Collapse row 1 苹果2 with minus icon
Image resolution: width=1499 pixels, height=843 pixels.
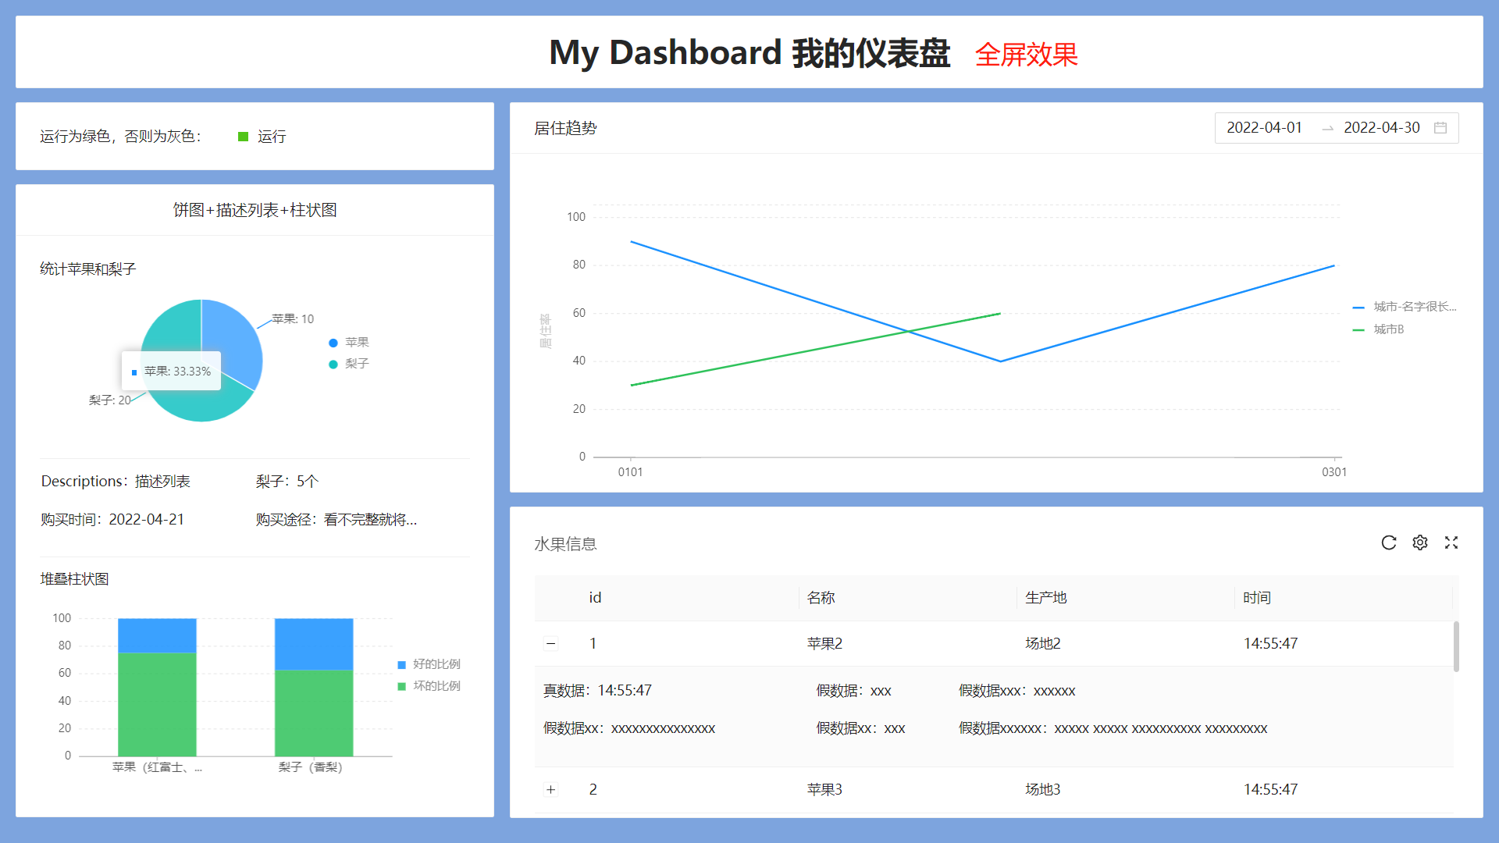point(550,643)
